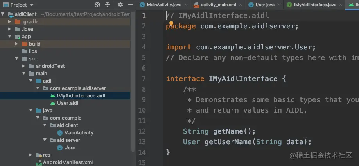Click the app module folder icon
Image resolution: width=359 pixels, height=166 pixels.
pyautogui.click(x=18, y=37)
